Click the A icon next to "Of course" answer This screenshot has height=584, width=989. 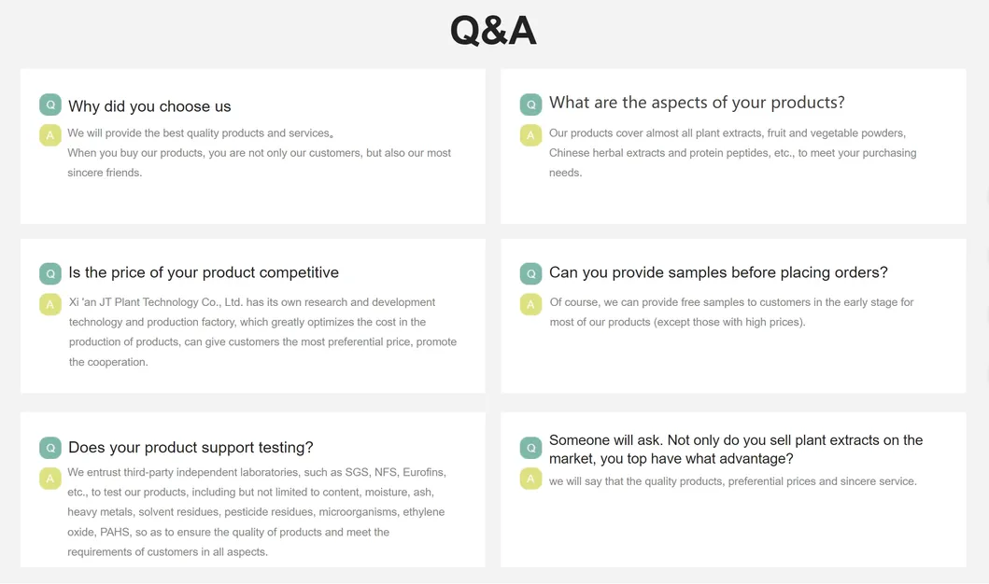click(530, 304)
